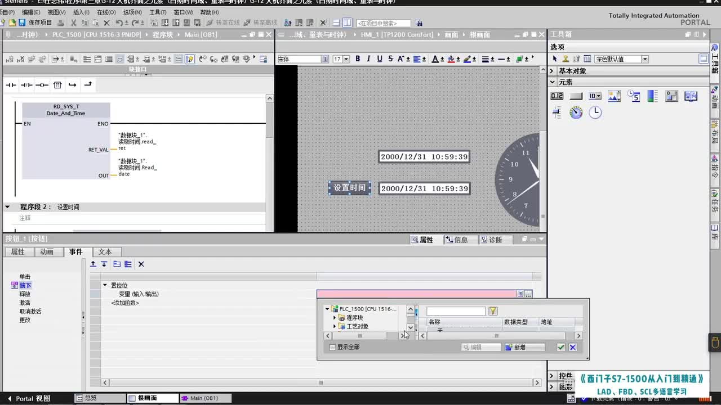Apply underline text formatting
Screen dimensions: 721x405
pyautogui.click(x=380, y=59)
